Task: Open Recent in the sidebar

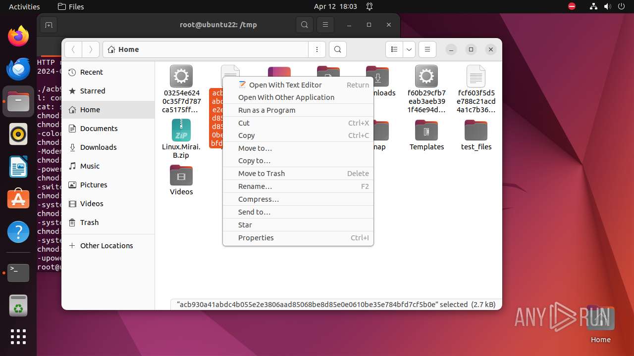Action: click(x=108, y=72)
